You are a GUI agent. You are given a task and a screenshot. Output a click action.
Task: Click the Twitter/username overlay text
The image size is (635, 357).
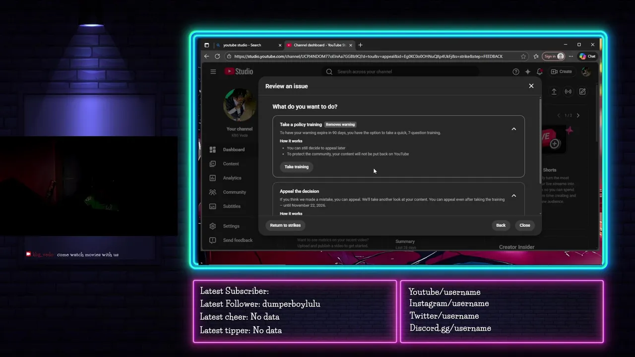tap(444, 316)
